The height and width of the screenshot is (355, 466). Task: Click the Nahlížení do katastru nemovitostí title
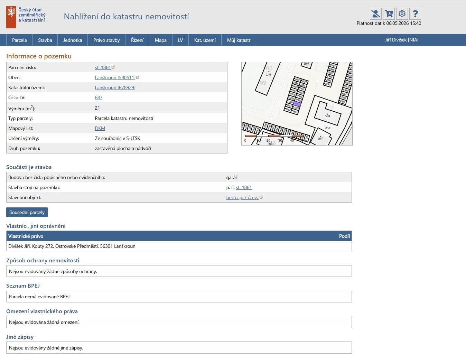point(126,17)
